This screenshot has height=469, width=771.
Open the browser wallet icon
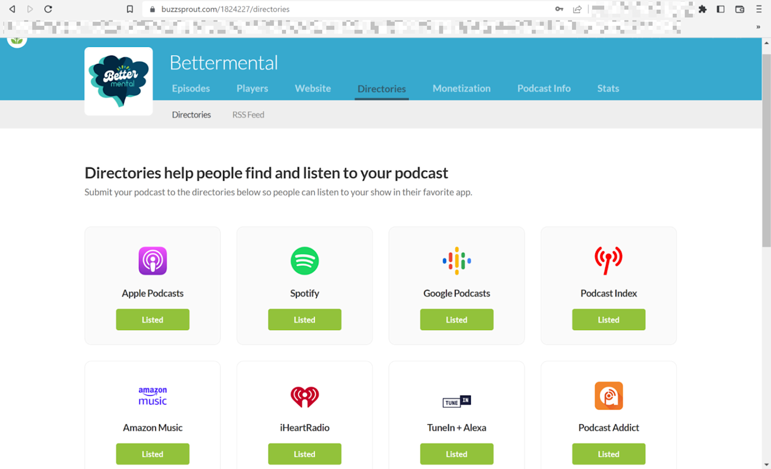[x=740, y=9]
